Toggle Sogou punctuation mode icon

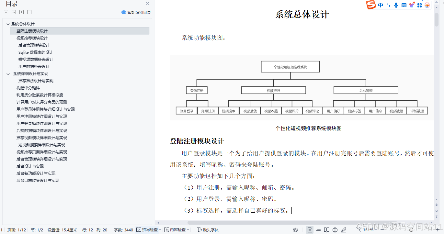pyautogui.click(x=388, y=5)
